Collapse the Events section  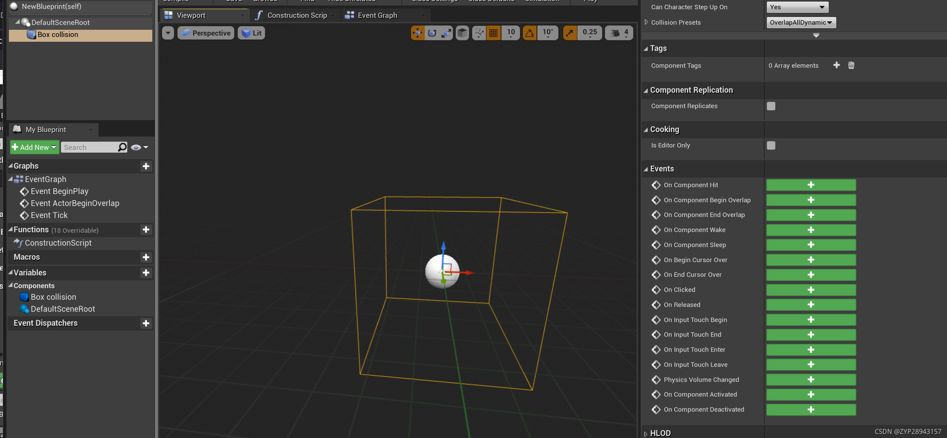click(646, 169)
